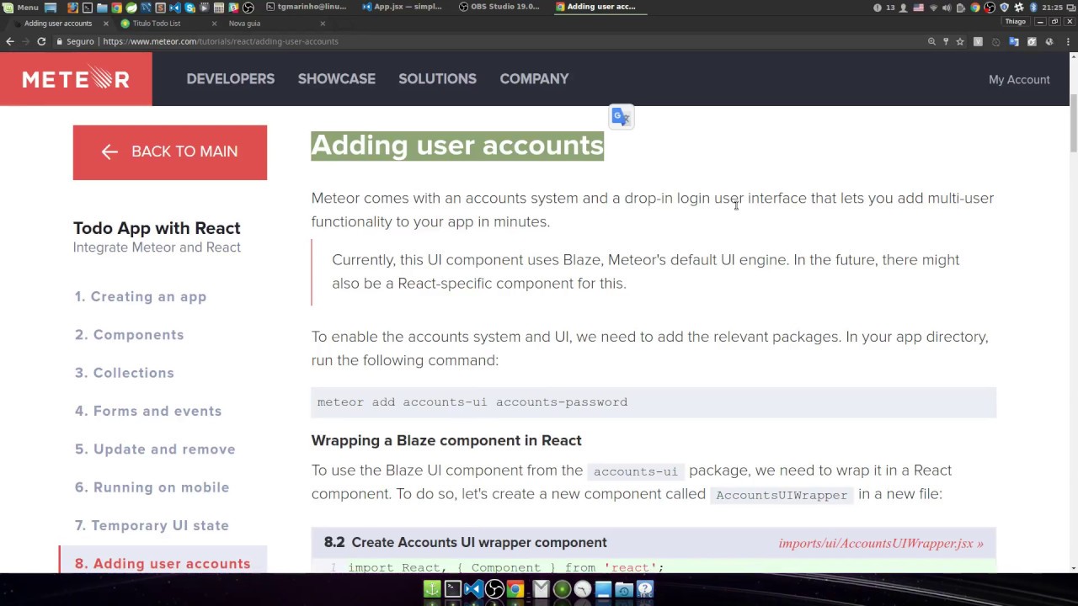Viewport: 1078px width, 606px height.
Task: Go back with the browser back arrow
Action: (10, 41)
